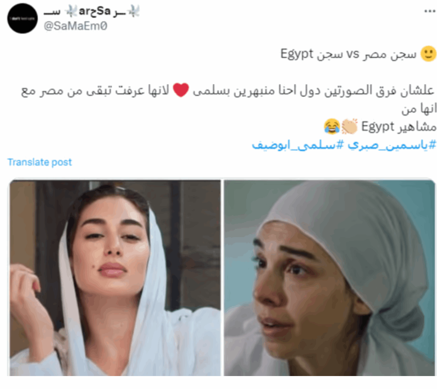
Task: Click 'Egypt' in the first tweet line
Action: pos(297,54)
